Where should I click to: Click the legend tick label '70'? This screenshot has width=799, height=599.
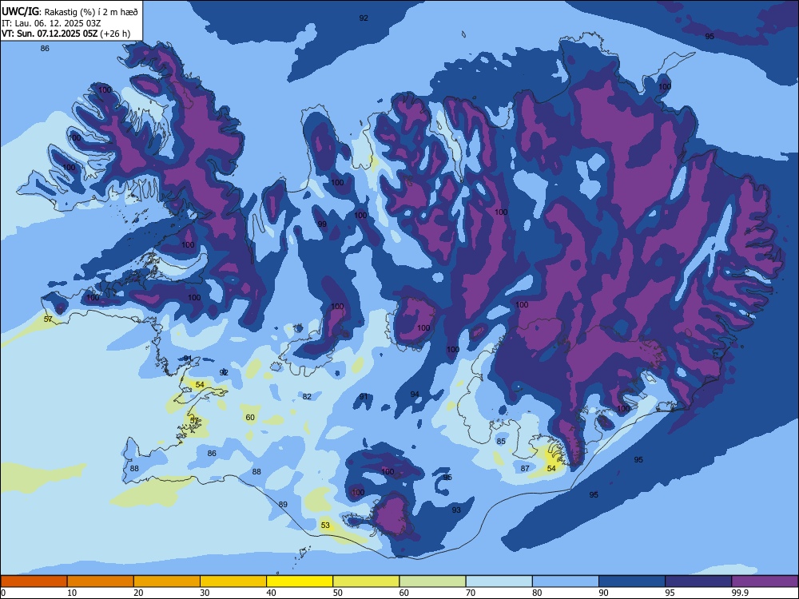click(471, 593)
